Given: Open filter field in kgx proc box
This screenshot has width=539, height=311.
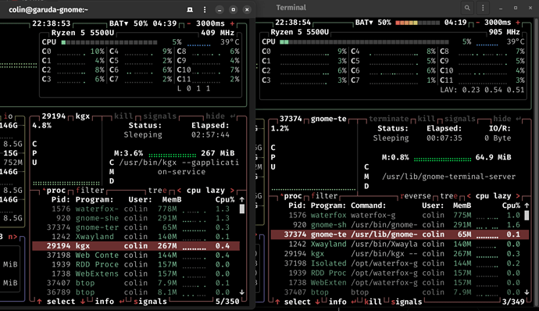Looking at the screenshot, I should tap(90, 191).
